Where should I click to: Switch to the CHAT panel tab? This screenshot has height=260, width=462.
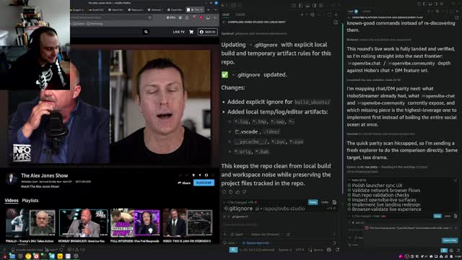coord(226,14)
